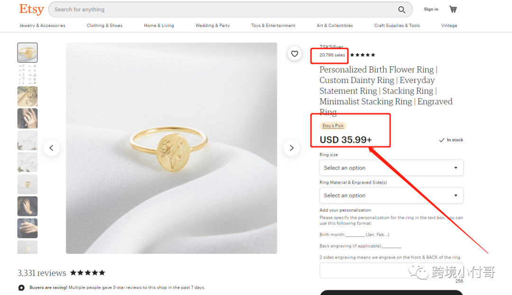Expand the Ring size options via its arrow
This screenshot has width=512, height=295.
coord(457,167)
